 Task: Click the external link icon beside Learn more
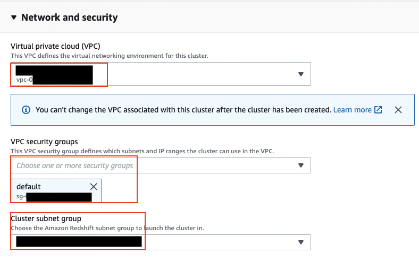[x=378, y=110]
